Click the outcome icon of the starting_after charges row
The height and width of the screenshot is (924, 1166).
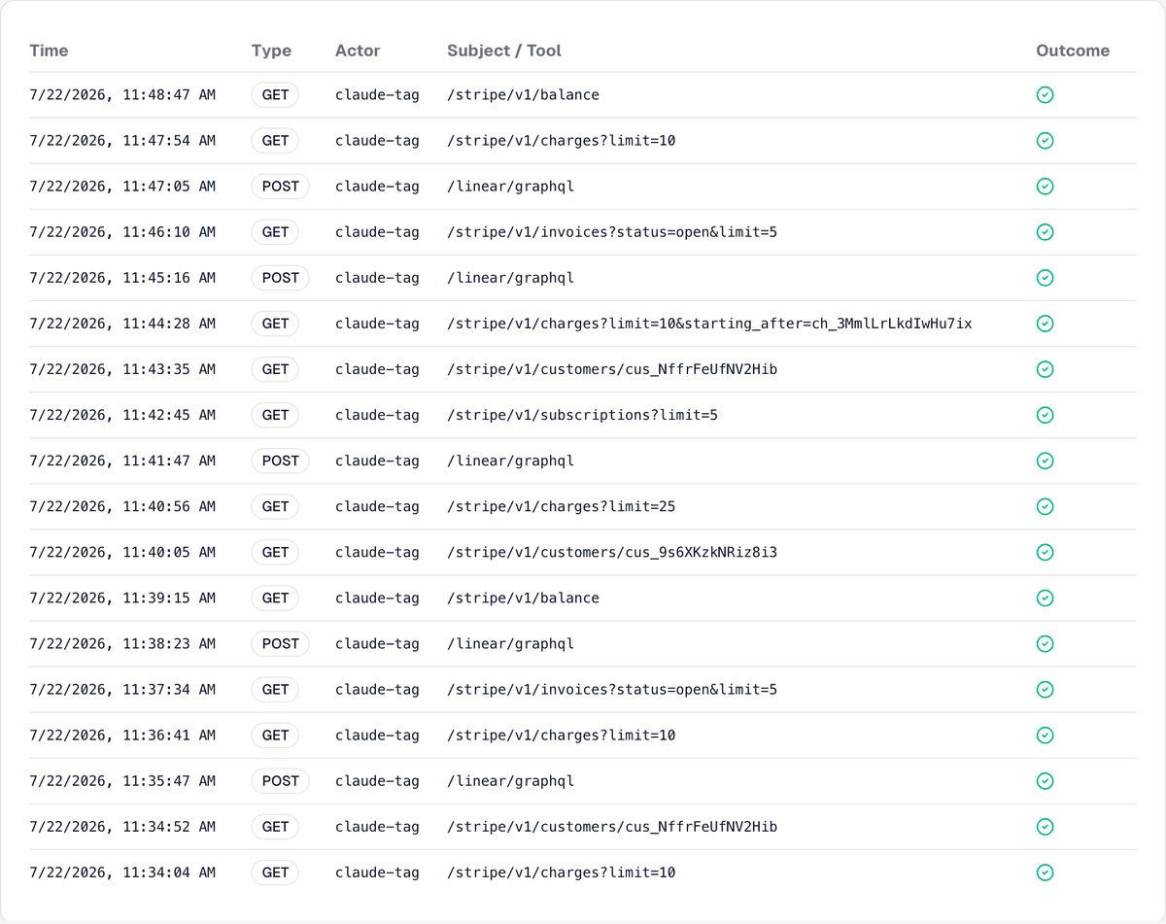(1046, 324)
